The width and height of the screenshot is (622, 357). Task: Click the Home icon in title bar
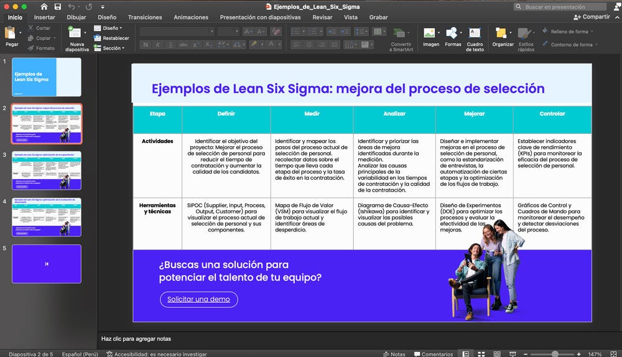pyautogui.click(x=44, y=7)
